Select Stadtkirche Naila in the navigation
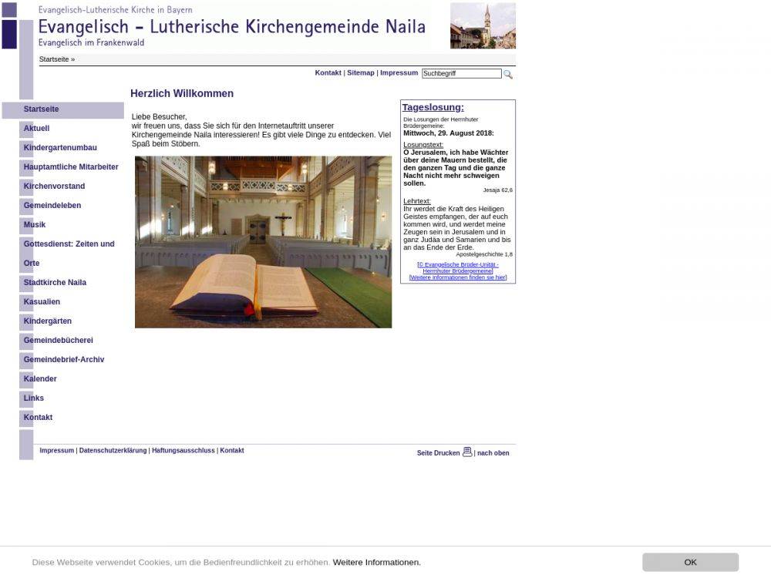771x578 pixels. click(55, 283)
